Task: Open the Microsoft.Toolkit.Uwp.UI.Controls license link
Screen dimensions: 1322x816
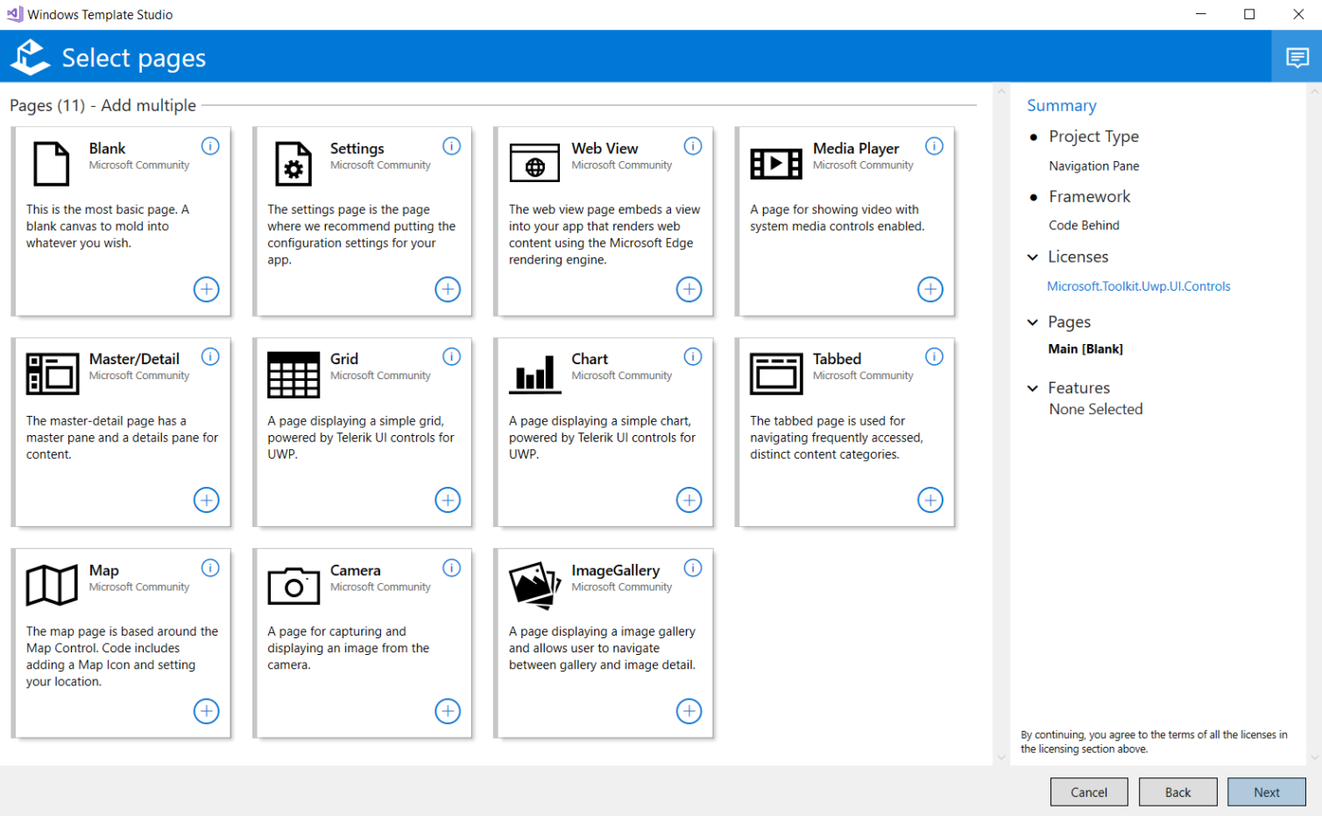Action: click(x=1138, y=286)
